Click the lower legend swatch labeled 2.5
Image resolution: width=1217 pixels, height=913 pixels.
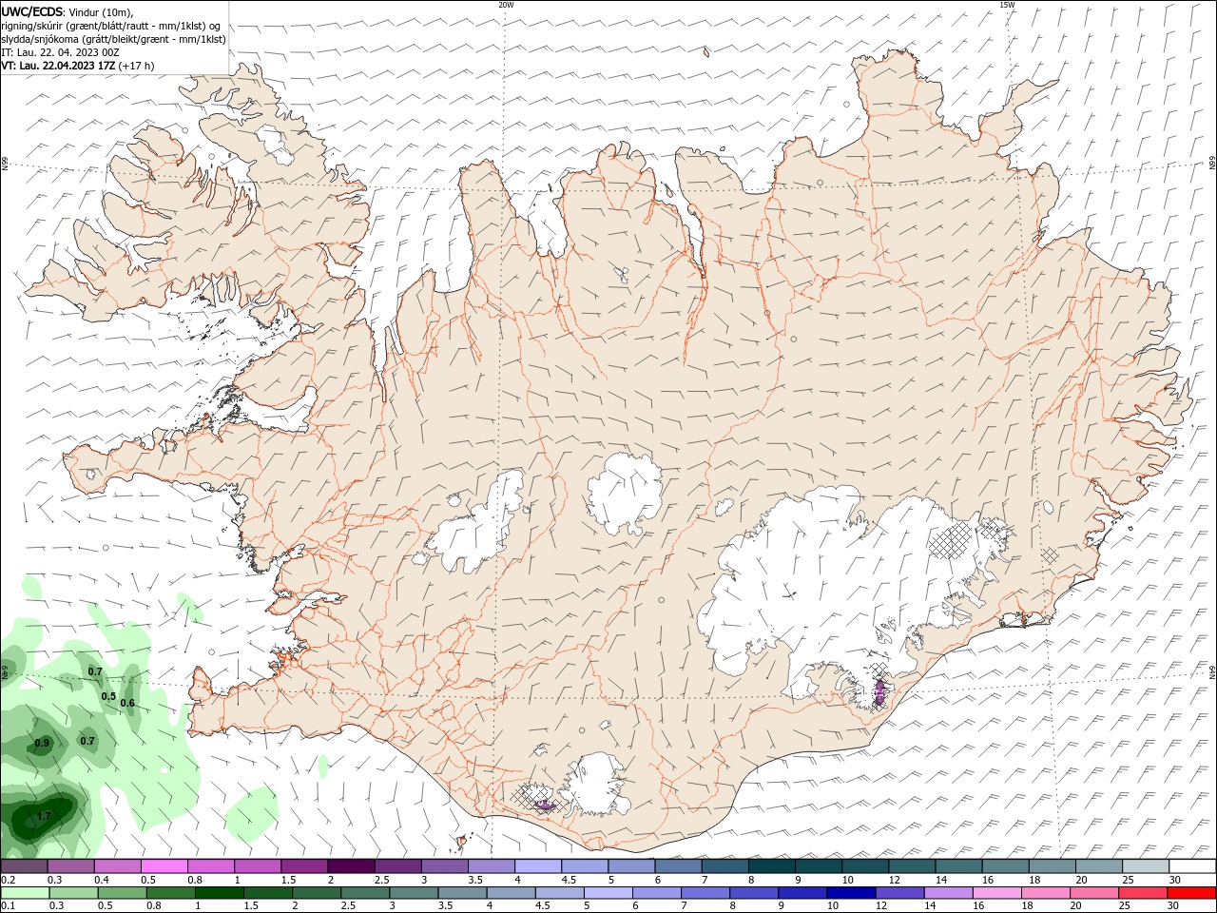click(364, 893)
